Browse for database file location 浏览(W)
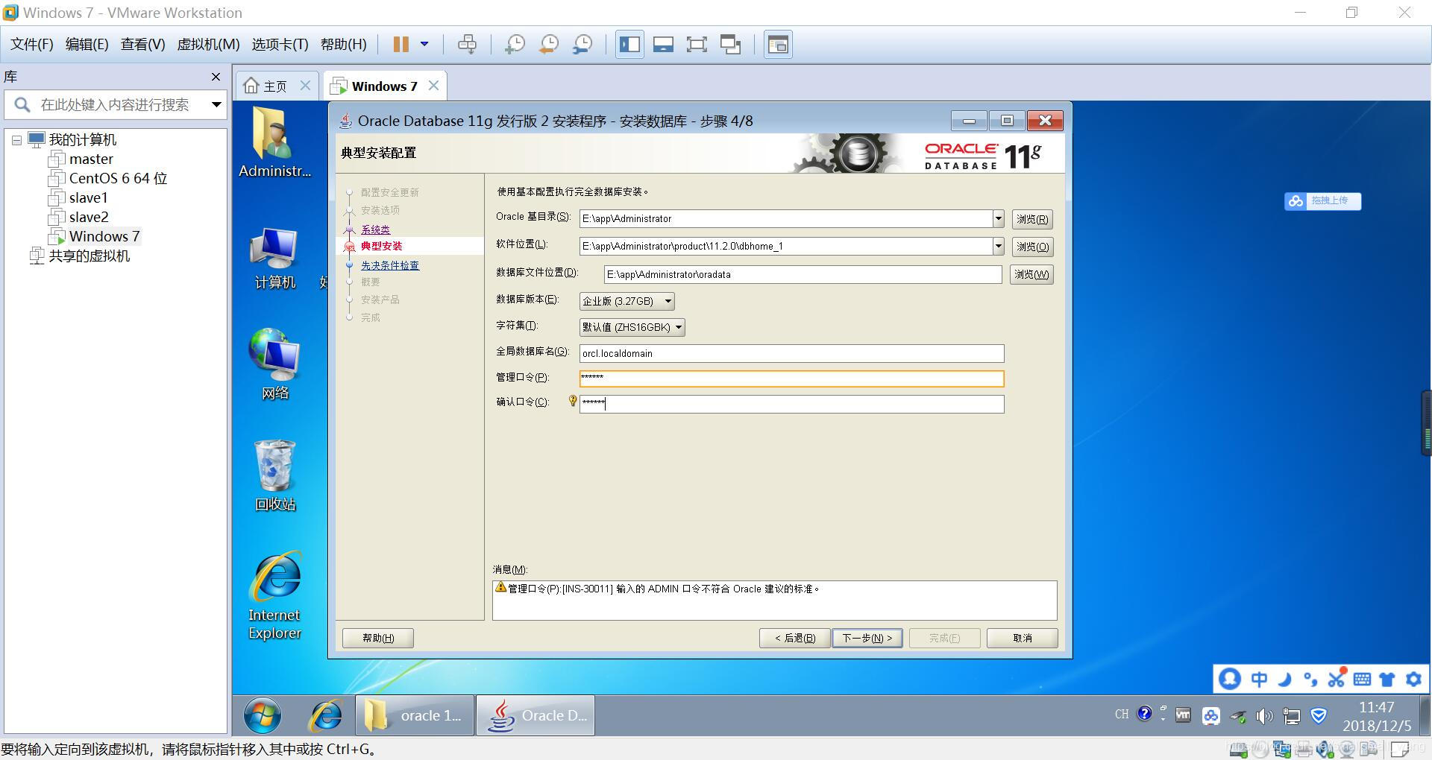The height and width of the screenshot is (760, 1432). click(x=1031, y=274)
